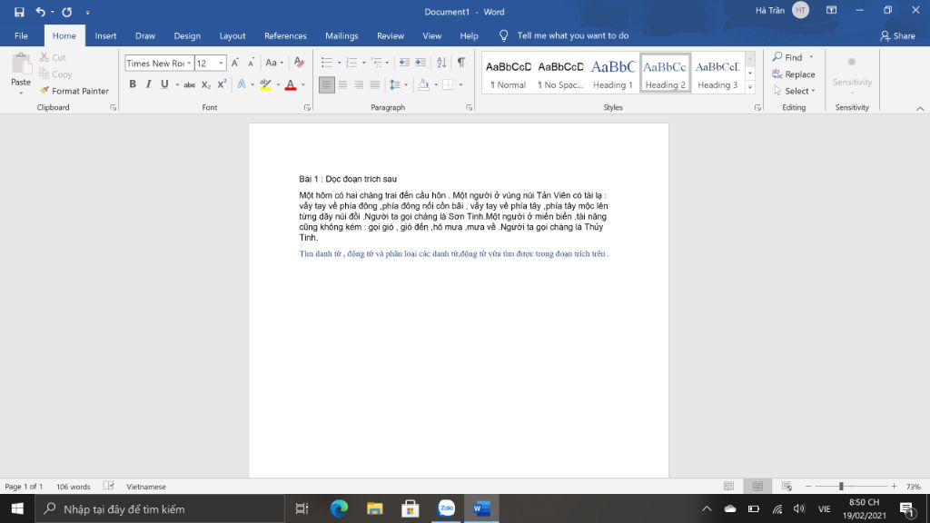Toggle Italic formatting
The image size is (930, 523).
pyautogui.click(x=149, y=84)
